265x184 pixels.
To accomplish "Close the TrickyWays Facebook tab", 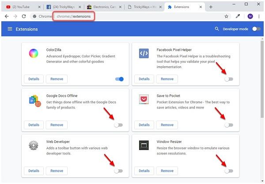I will tap(80, 7).
